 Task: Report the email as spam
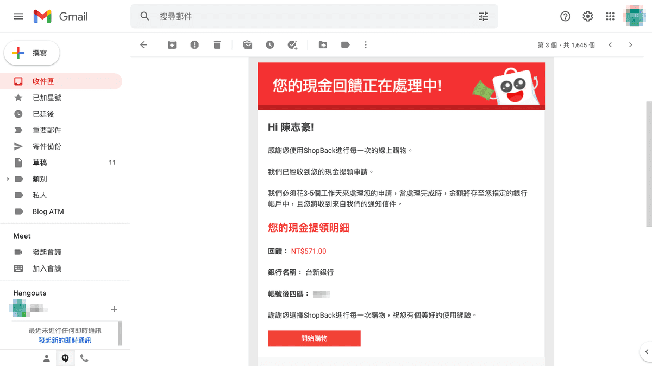point(195,44)
